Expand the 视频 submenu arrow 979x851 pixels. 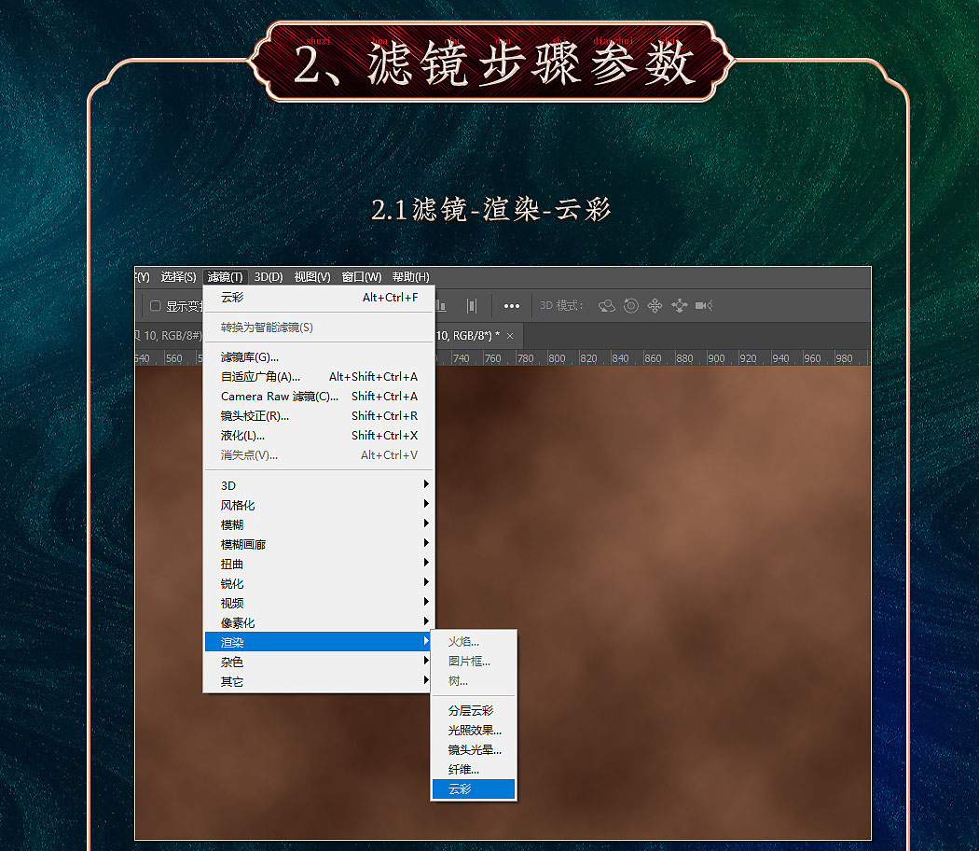pos(426,602)
